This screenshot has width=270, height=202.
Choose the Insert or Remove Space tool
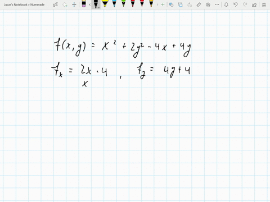(74, 4)
